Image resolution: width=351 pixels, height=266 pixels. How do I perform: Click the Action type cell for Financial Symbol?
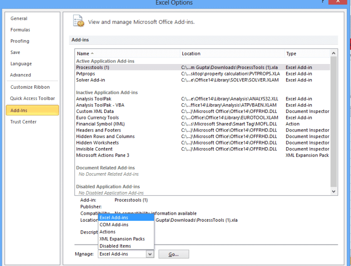coord(292,124)
